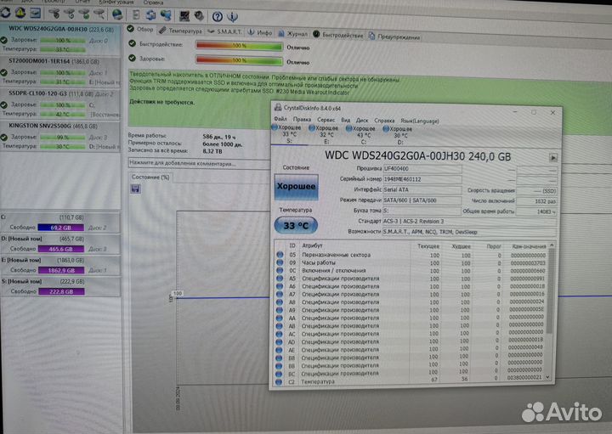This screenshot has width=612, height=434.
Task: Select the ST2000DM001-1ER164 disk in list
Action: point(60,71)
